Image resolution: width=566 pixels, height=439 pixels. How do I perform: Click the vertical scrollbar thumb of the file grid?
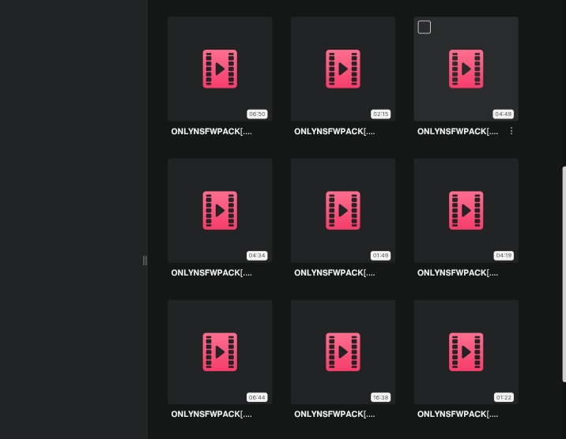tap(564, 274)
